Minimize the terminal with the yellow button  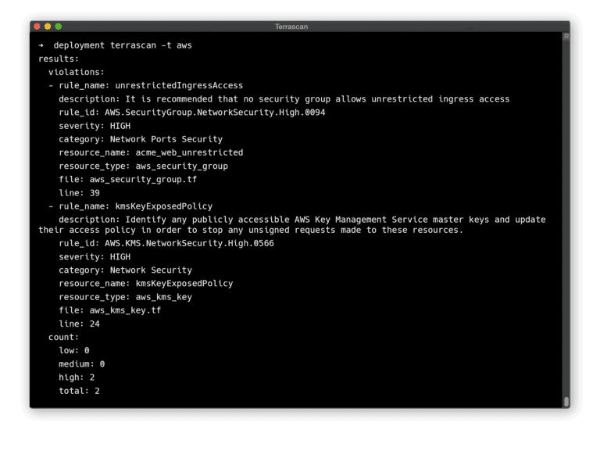pos(47,27)
